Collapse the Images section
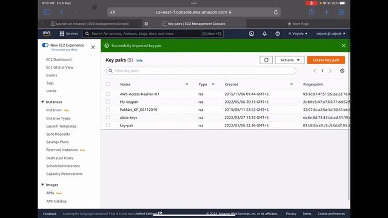The width and height of the screenshot is (388, 218). click(42, 185)
